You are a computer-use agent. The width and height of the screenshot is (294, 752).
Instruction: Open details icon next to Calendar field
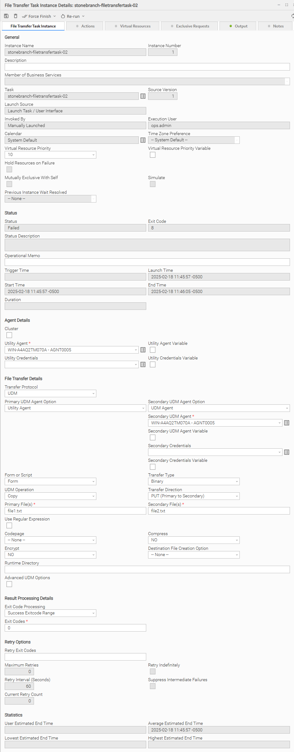[x=143, y=140]
